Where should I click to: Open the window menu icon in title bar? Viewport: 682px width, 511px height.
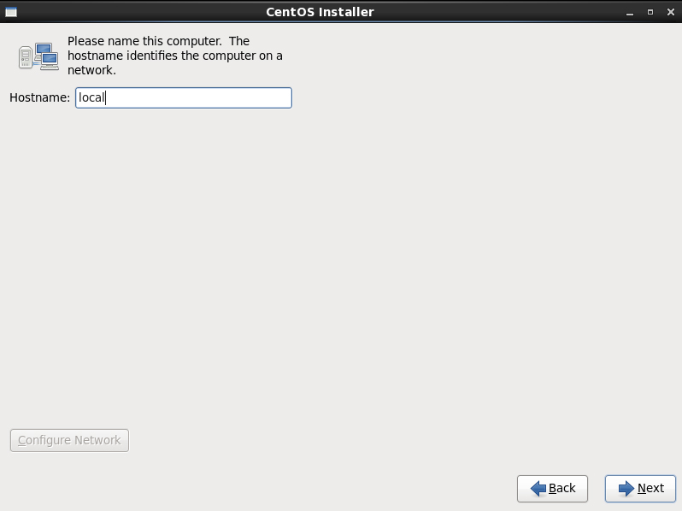point(11,12)
